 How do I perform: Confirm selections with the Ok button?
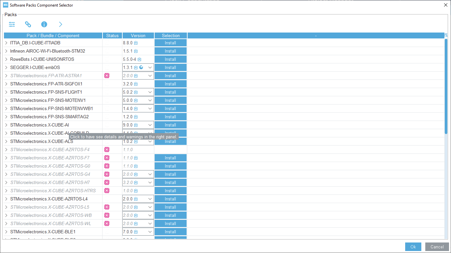click(x=413, y=246)
